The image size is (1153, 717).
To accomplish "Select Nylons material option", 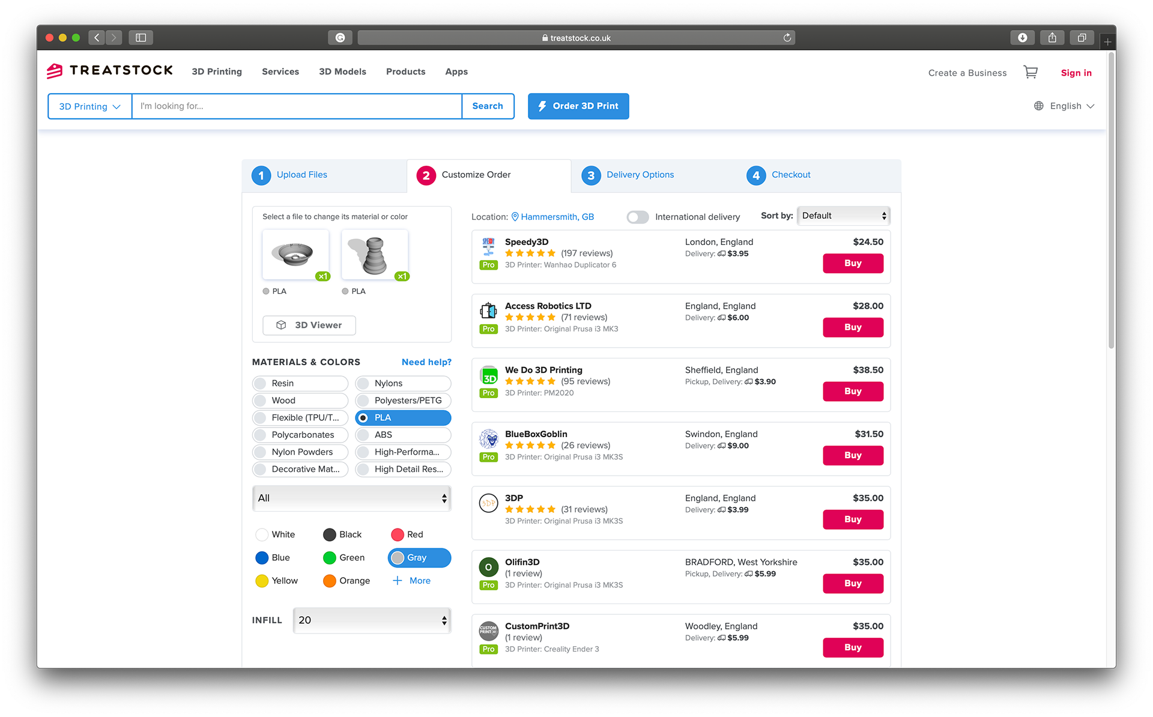I will click(403, 384).
